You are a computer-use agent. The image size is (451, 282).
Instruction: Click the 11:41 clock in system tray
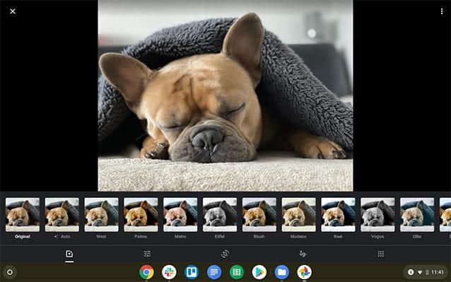pos(437,272)
